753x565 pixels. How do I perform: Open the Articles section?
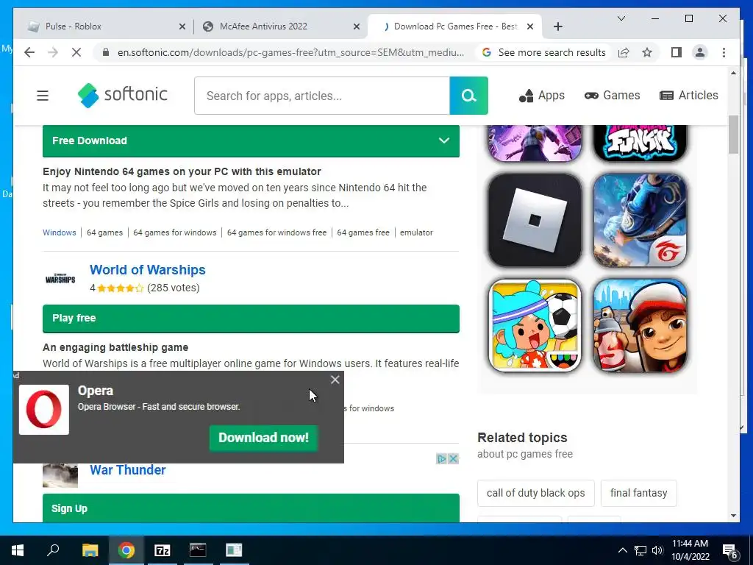[688, 96]
